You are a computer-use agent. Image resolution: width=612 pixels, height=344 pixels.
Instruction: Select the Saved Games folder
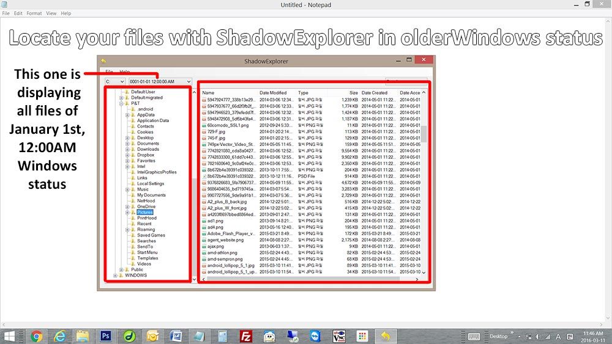pos(151,235)
